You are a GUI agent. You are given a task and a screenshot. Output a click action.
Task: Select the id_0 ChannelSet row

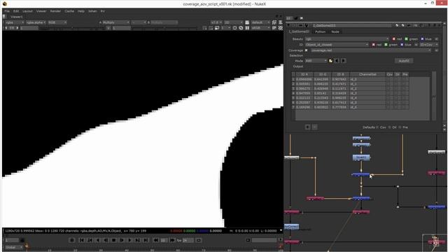click(367, 79)
